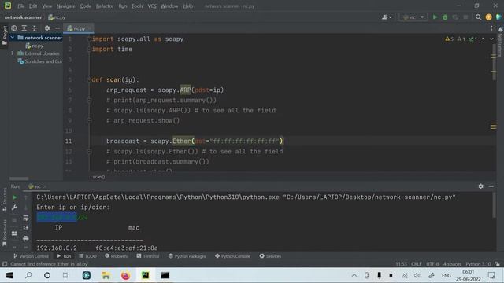Click Collapse All in Project panel
504x283 pixels.
pyautogui.click(x=35, y=28)
